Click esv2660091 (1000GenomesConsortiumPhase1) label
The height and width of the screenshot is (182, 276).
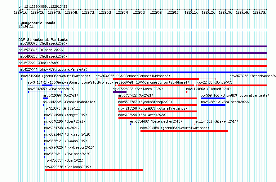[152, 82]
